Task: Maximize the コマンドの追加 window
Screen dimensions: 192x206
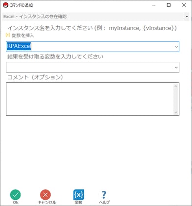Action: (169, 5)
